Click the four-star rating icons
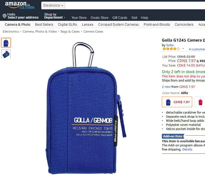This screenshot has width=205, height=180. click(171, 49)
